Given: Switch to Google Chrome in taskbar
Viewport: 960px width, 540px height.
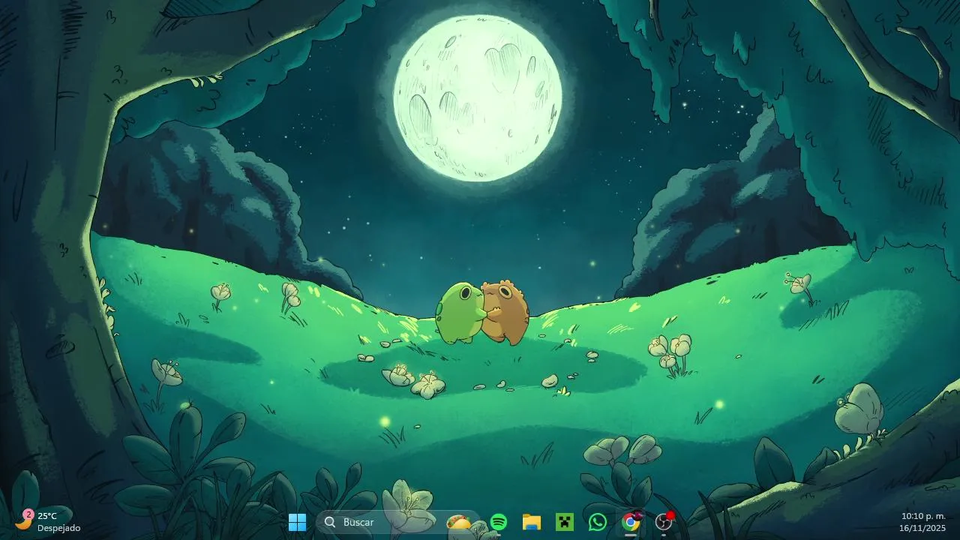Looking at the screenshot, I should [631, 522].
